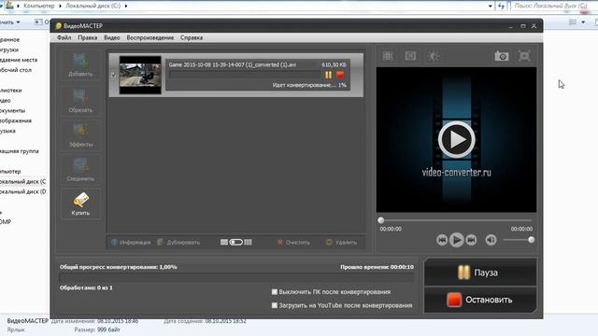The height and width of the screenshot is (336, 598).
Task: Select Локальный диск (D in Explorer sidebar
Action: pos(22,191)
